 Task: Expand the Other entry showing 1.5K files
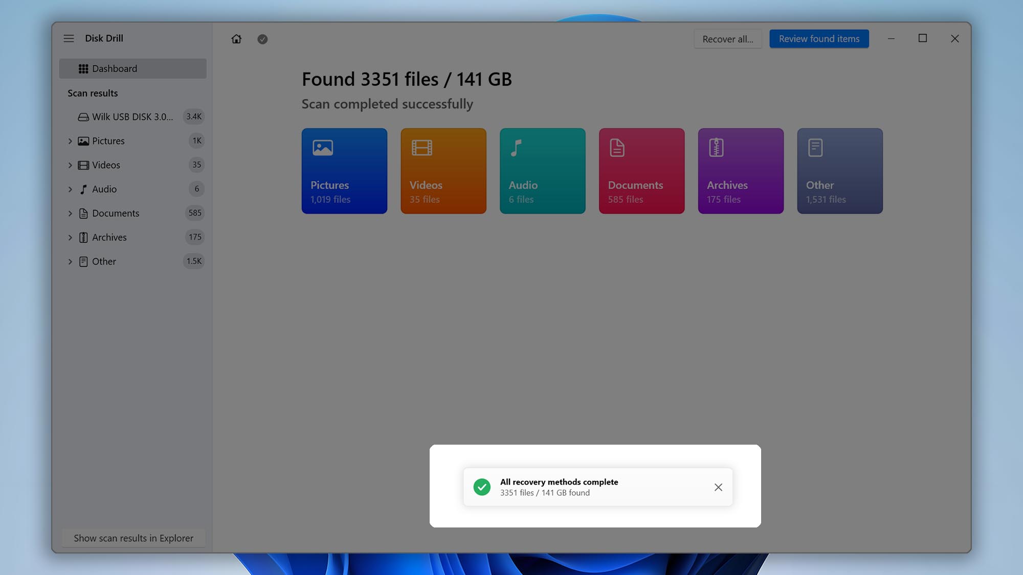70,261
